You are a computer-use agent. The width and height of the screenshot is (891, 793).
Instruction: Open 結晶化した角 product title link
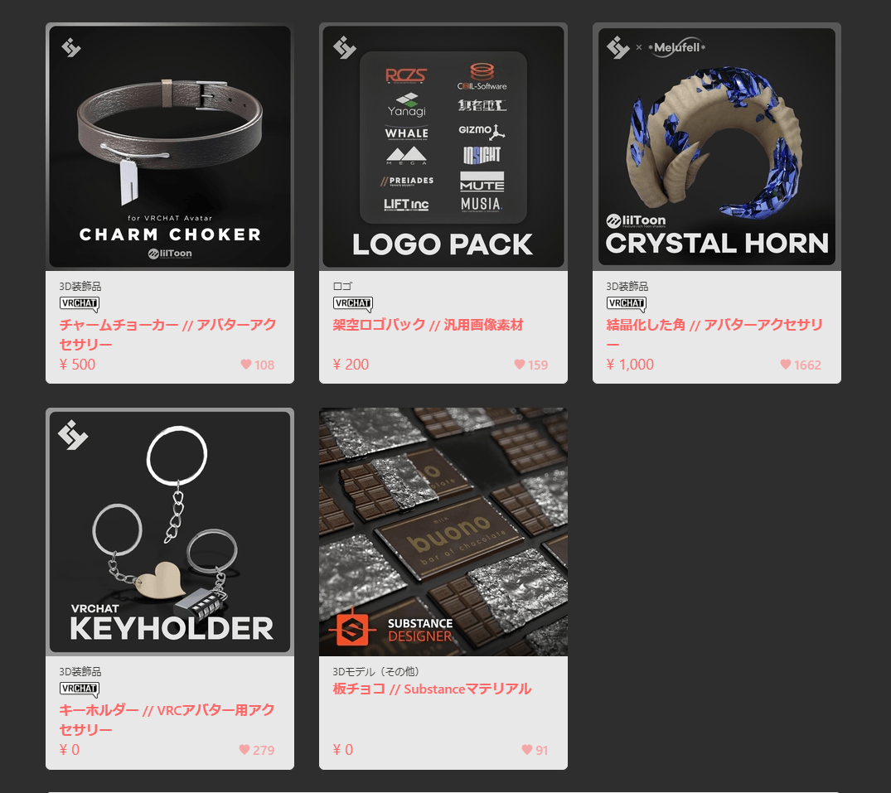[x=714, y=335]
